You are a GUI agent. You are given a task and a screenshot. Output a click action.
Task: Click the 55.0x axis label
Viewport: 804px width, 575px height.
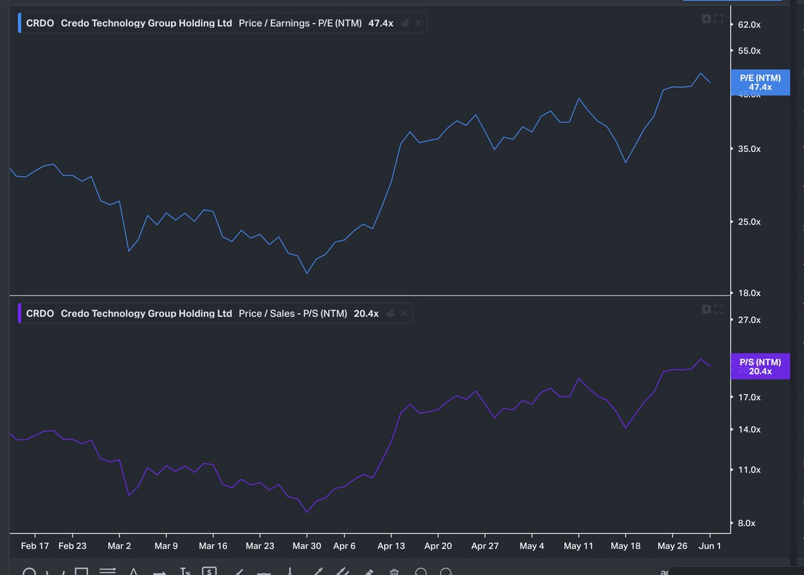point(749,51)
